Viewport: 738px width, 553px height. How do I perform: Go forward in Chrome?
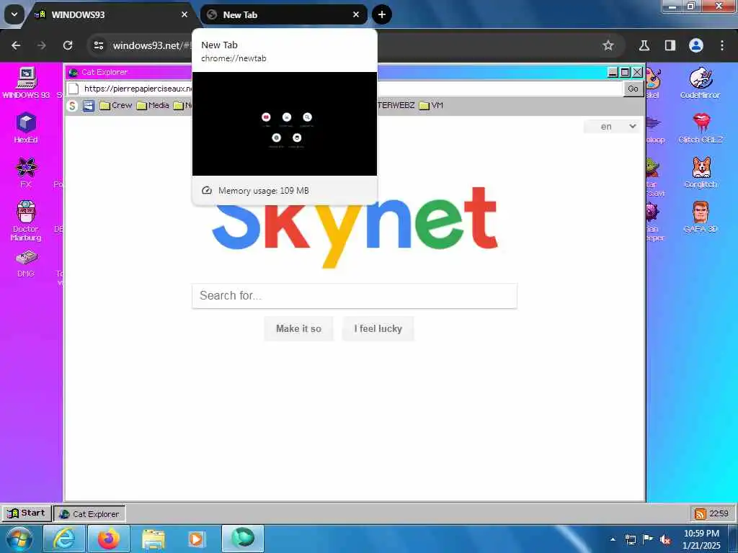(41, 45)
